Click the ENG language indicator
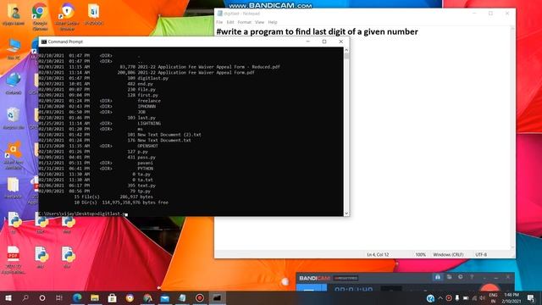The image size is (542, 305). click(493, 298)
